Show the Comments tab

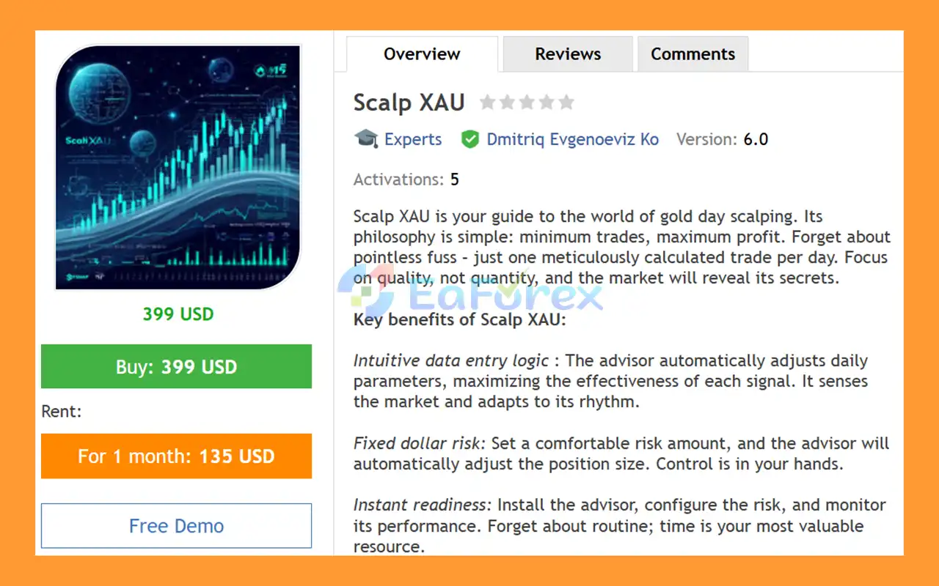(x=693, y=54)
